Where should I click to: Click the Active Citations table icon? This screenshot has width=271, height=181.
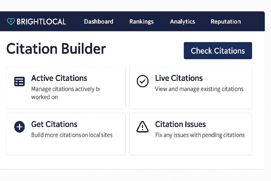tap(19, 81)
